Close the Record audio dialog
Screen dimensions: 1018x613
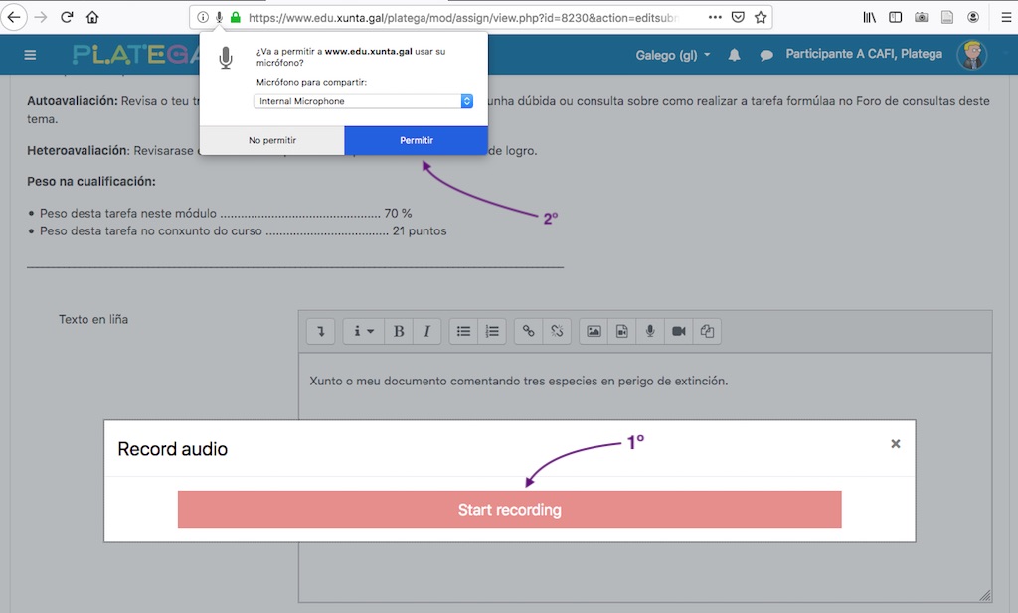(x=895, y=444)
